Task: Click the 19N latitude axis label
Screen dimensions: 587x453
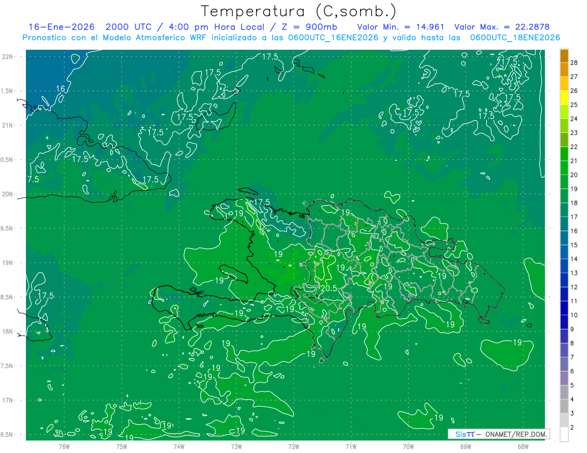Action: pos(8,263)
